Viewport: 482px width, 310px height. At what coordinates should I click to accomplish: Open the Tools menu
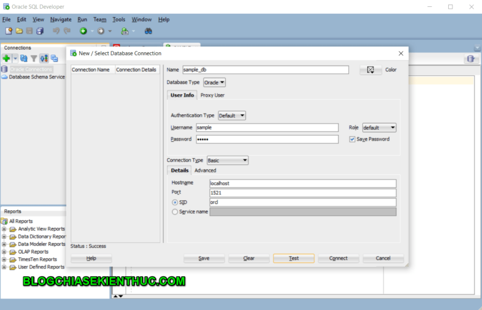(x=119, y=19)
